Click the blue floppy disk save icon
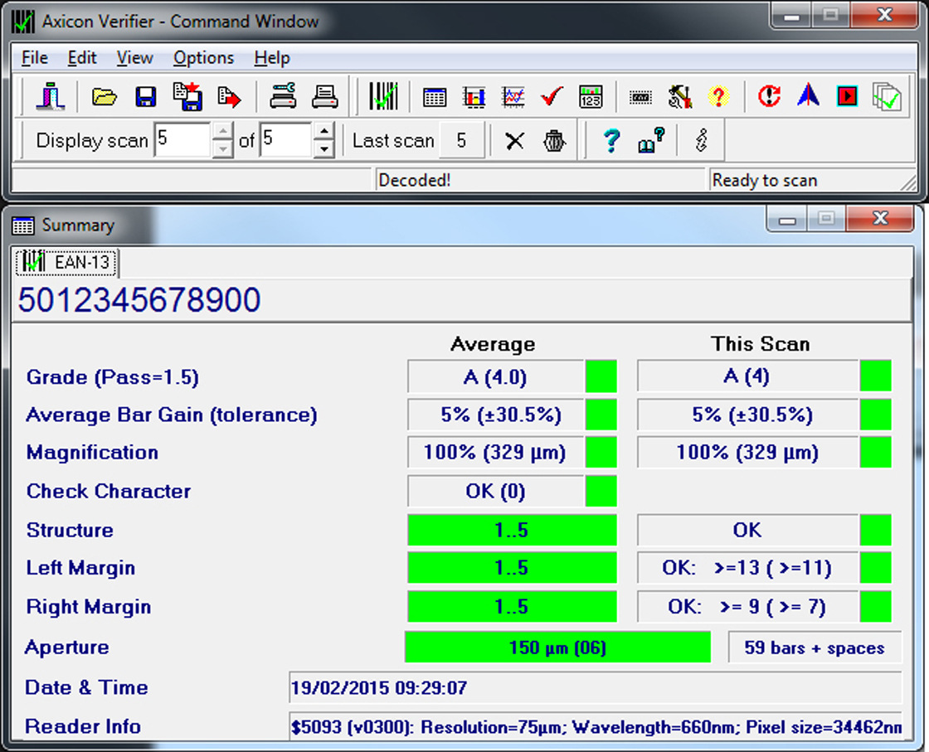This screenshot has width=929, height=752. point(146,97)
